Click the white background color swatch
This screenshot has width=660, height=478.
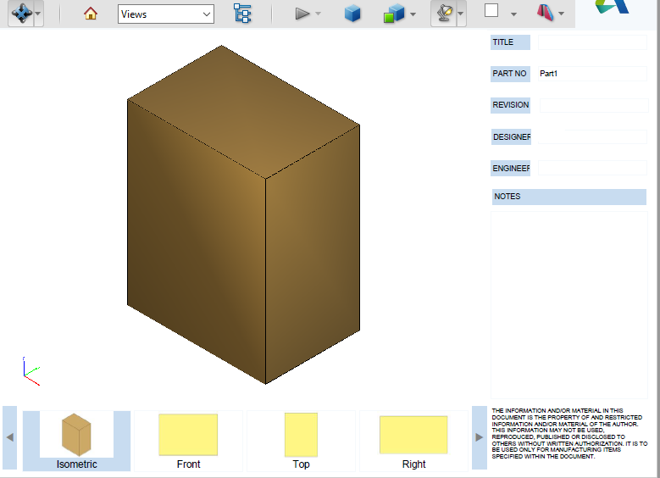point(491,10)
